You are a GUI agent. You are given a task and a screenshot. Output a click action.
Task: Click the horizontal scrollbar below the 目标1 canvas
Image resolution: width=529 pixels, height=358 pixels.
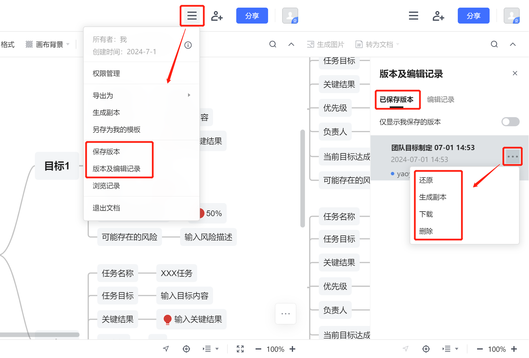point(40,335)
